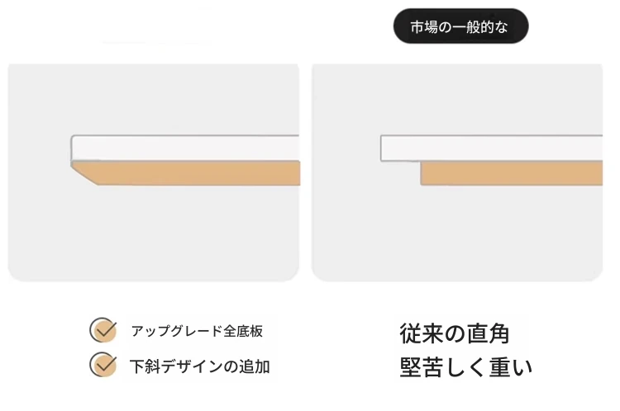Screen dimensions: 620x411
Task: Toggle the checkmark beside アップグレード全底板
Action: [x=103, y=329]
